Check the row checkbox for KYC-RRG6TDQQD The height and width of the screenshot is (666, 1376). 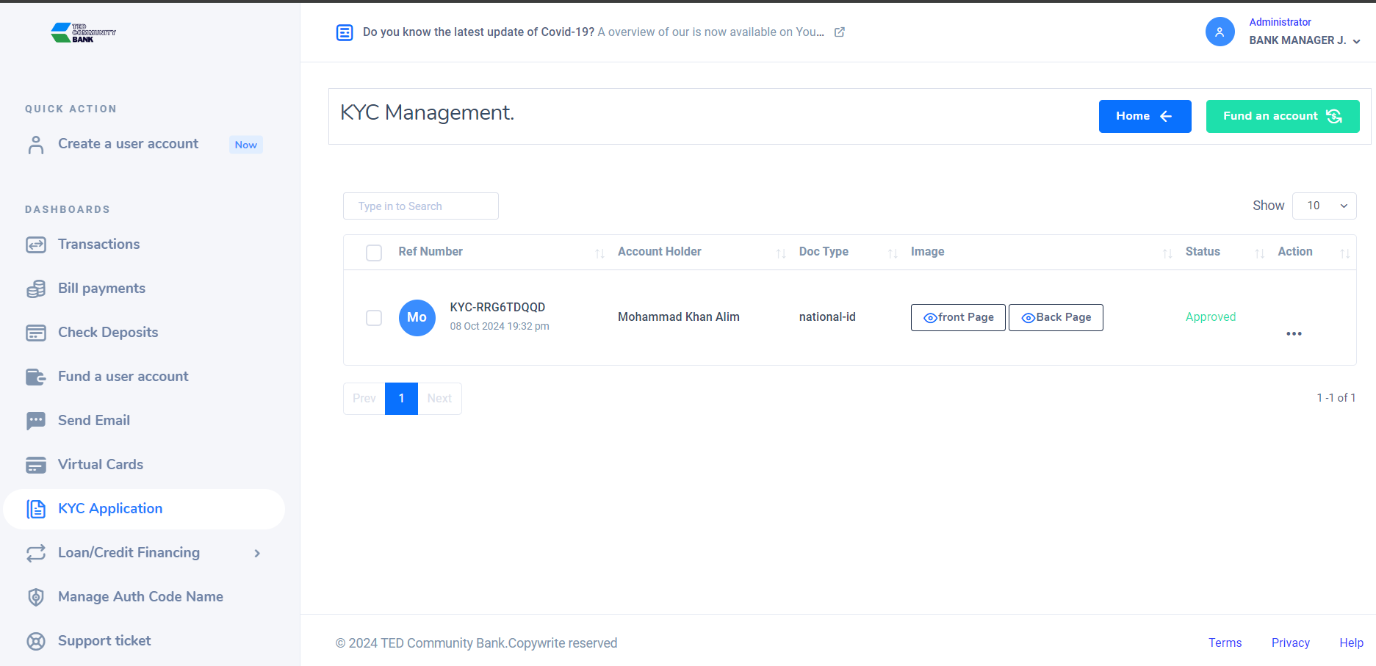click(x=374, y=318)
